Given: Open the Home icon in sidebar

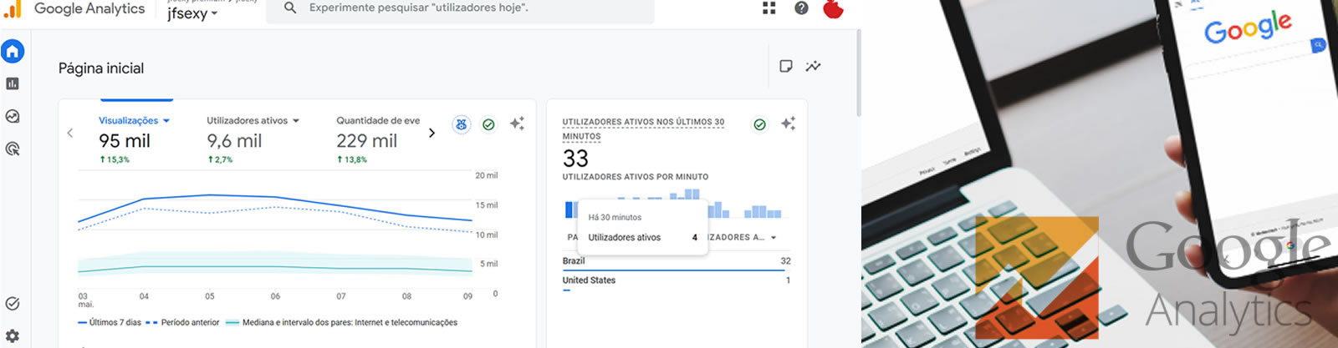Looking at the screenshot, I should point(13,52).
